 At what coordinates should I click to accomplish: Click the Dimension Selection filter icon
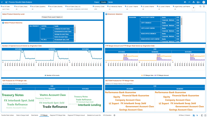click(106, 14)
